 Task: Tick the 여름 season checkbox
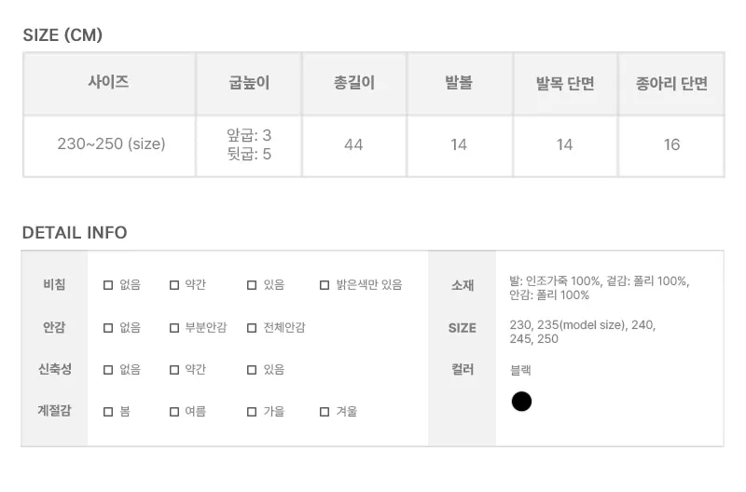[174, 412]
